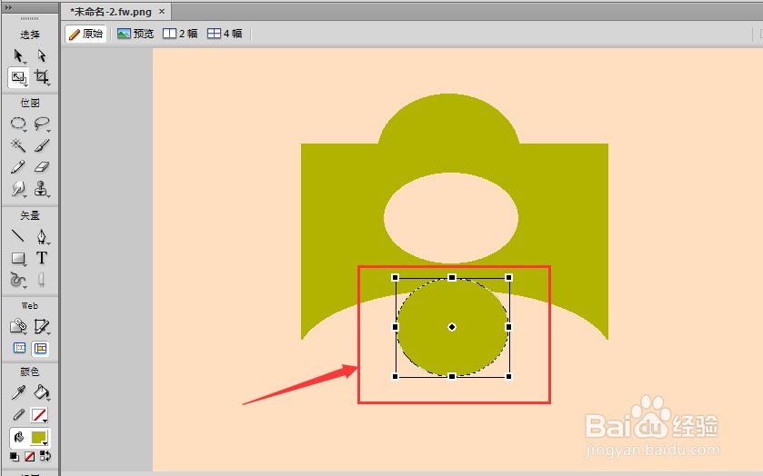
Task: Choose the Line tool
Action: click(18, 236)
